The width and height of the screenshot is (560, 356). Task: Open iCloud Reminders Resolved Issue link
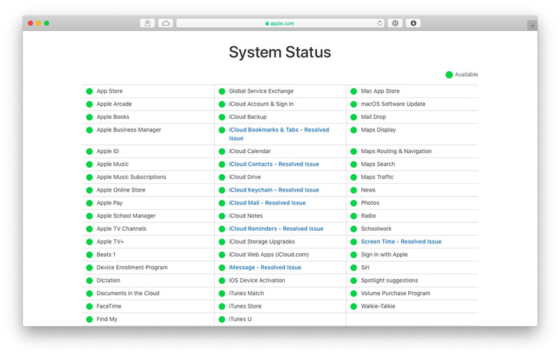(x=276, y=229)
